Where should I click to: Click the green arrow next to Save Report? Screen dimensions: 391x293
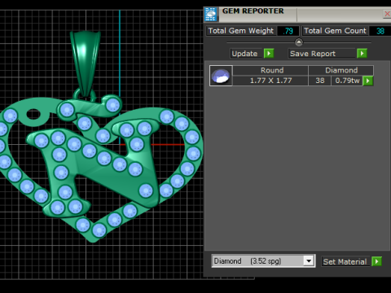pyautogui.click(x=362, y=54)
